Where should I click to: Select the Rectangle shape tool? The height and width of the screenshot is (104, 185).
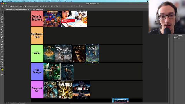pos(2,57)
